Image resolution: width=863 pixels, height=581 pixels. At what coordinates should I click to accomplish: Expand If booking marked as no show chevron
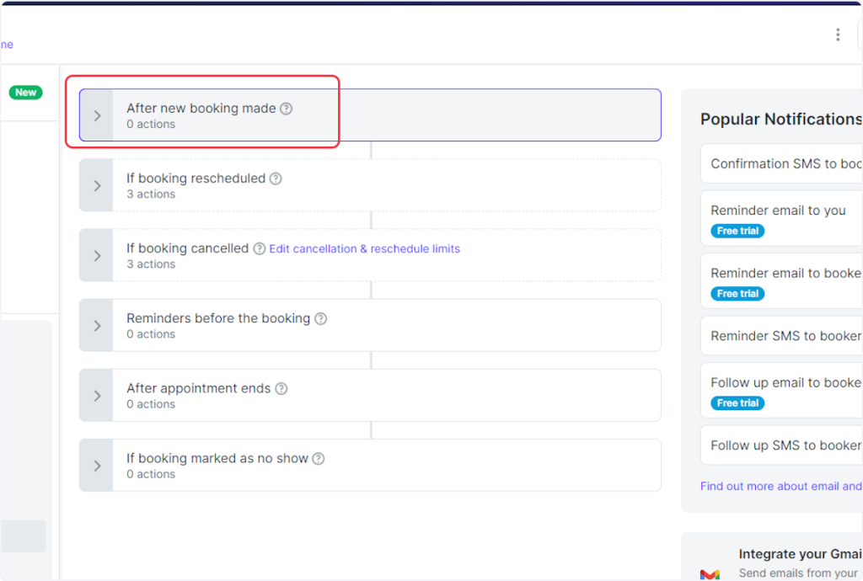click(97, 465)
